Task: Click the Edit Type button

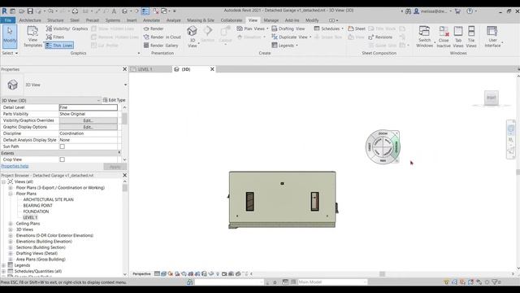Action: pos(114,100)
